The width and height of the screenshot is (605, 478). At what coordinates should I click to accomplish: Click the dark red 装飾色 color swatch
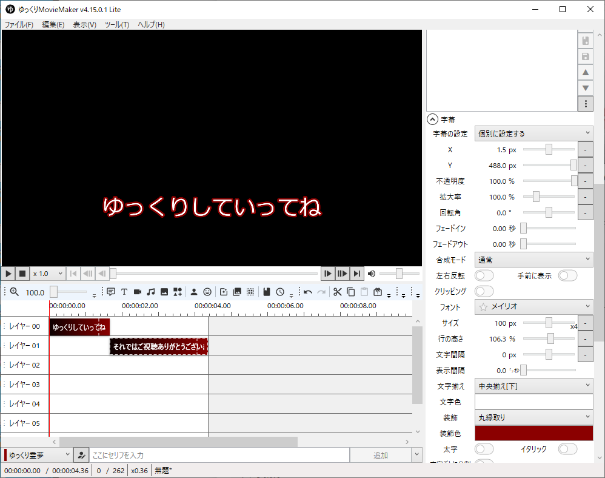click(533, 433)
